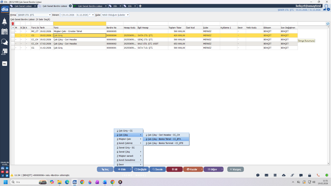The image size is (331, 186).
Task: Click the red trash filter-clear icon
Action: (x=13, y=24)
